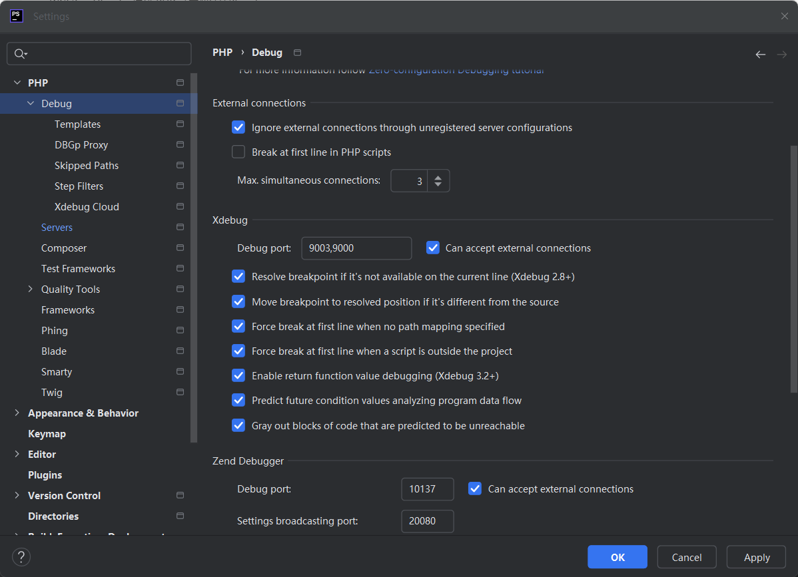Image resolution: width=798 pixels, height=577 pixels.
Task: Toggle Gray out unreachable code blocks checkbox
Action: (x=238, y=425)
